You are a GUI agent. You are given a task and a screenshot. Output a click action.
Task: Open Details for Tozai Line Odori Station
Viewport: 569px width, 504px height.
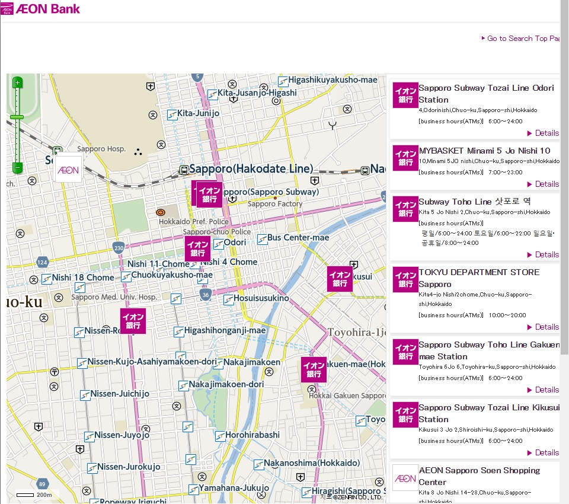click(544, 133)
